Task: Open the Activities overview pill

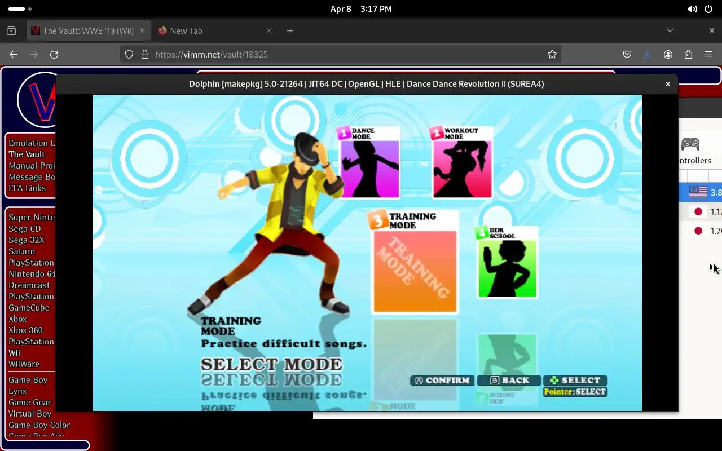Action: click(20, 9)
